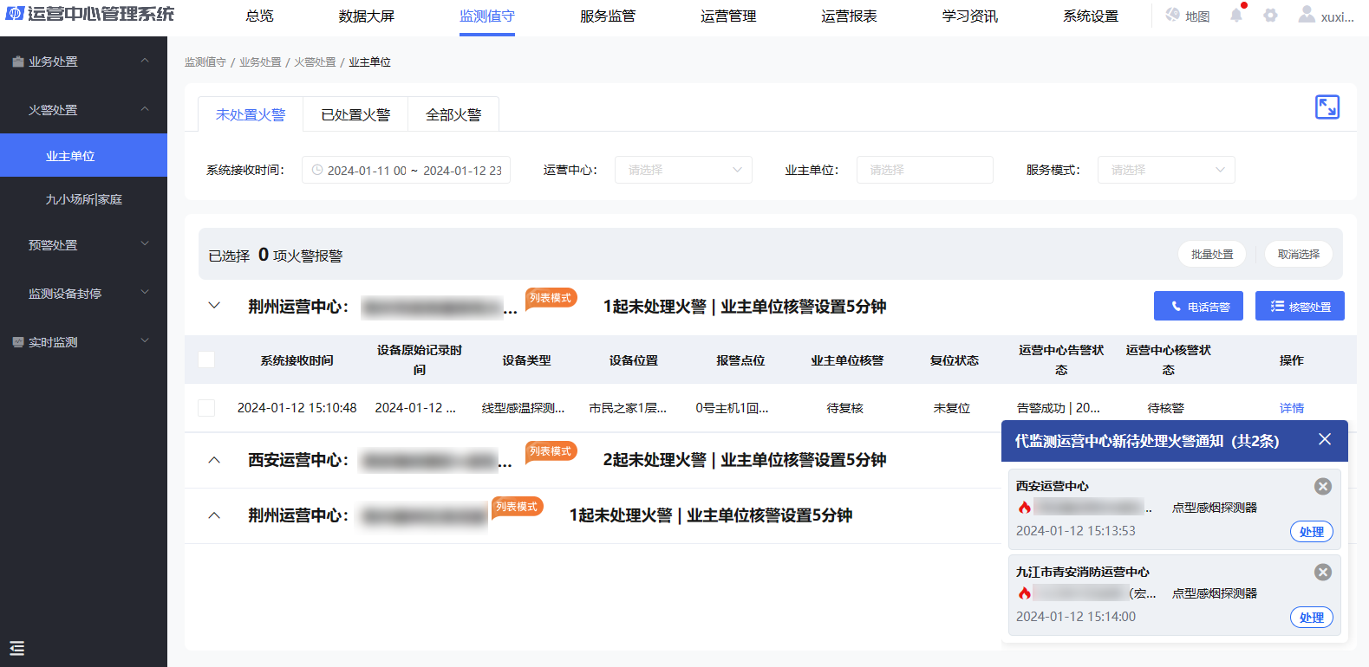
Task: Collapse sidebar using bottom-left menu icon
Action: (x=16, y=648)
